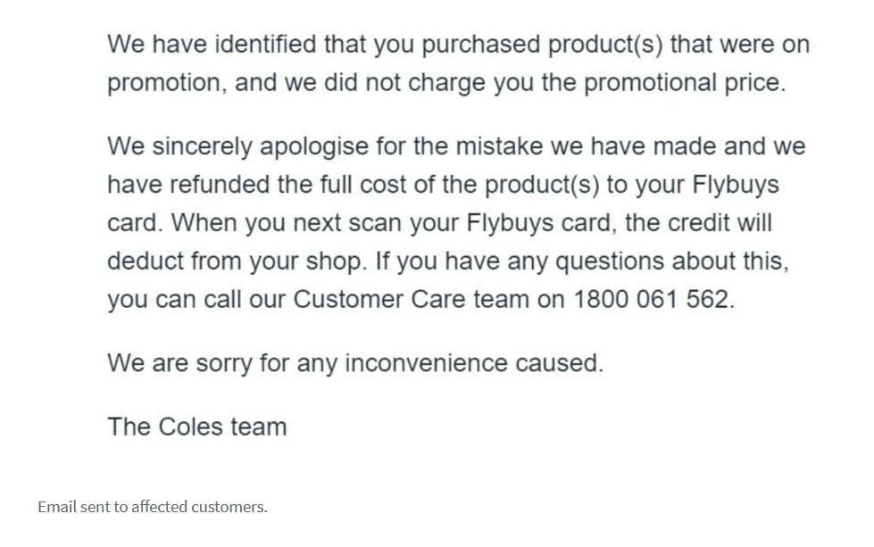Click 'The Coles team' signature line

[x=196, y=427]
